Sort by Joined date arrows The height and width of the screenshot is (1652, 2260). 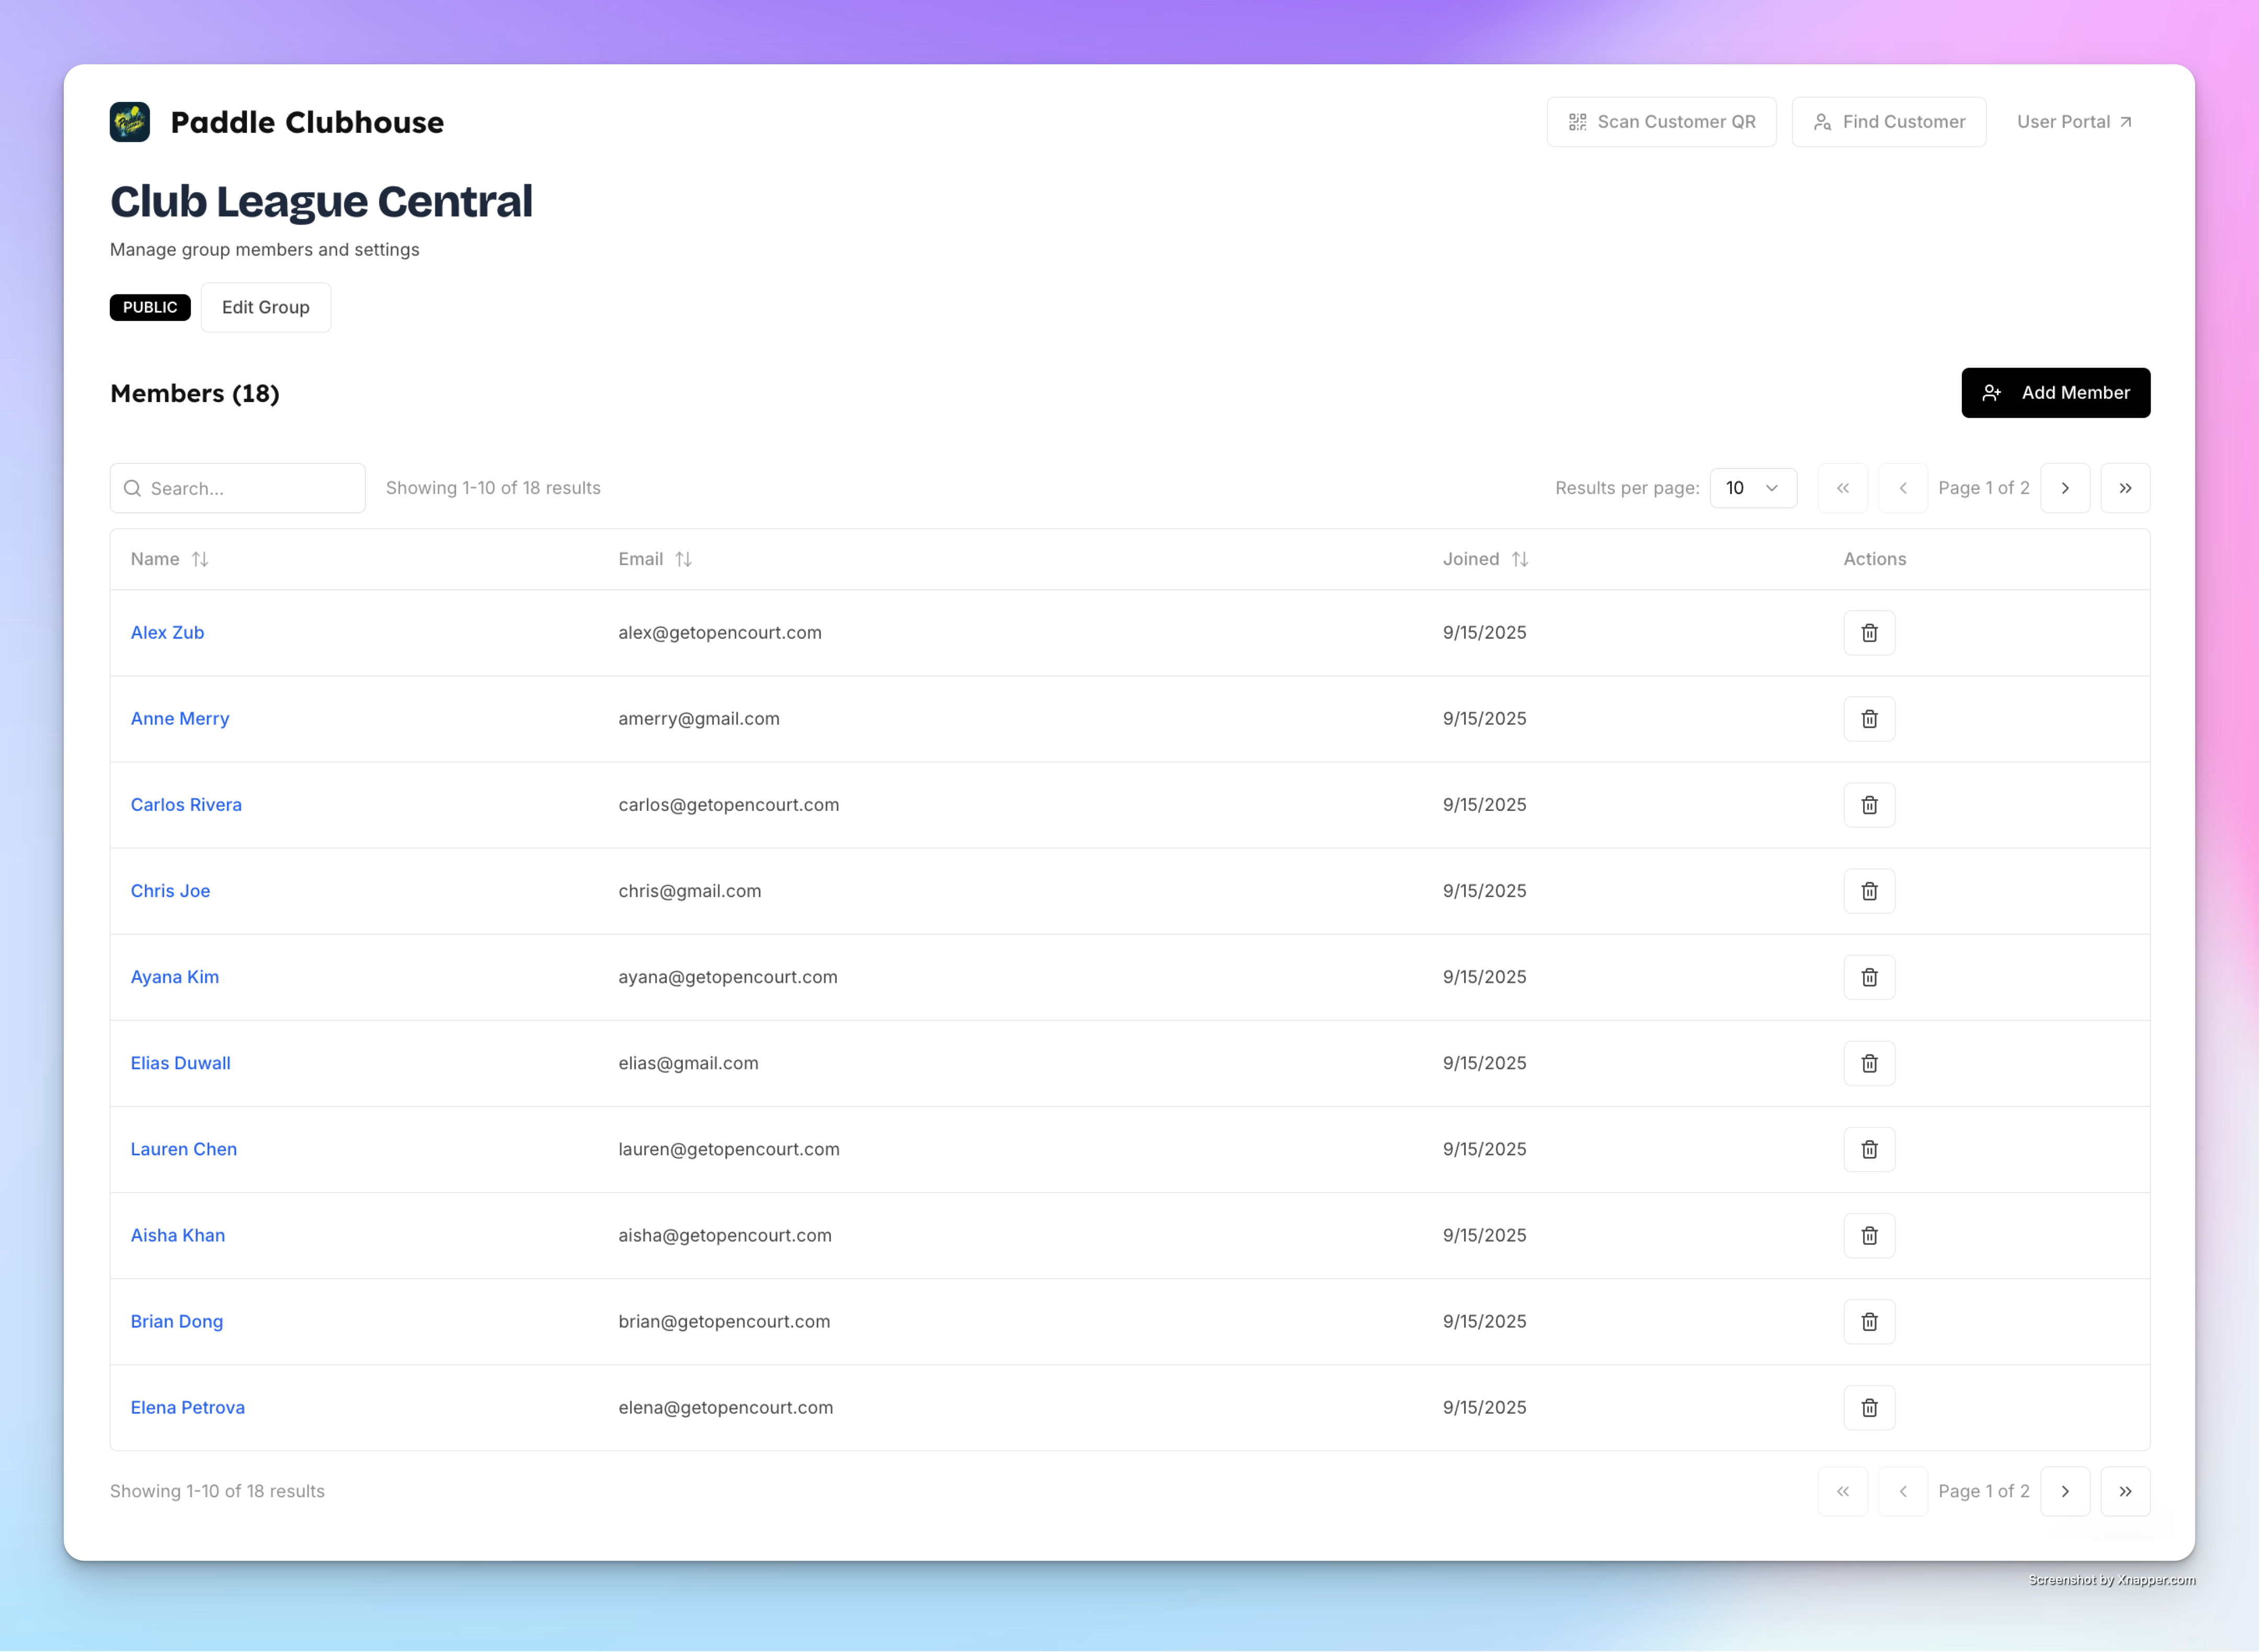pyautogui.click(x=1519, y=559)
